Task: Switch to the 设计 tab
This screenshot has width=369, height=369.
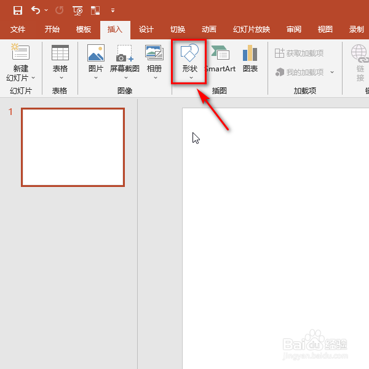Action: [x=146, y=30]
